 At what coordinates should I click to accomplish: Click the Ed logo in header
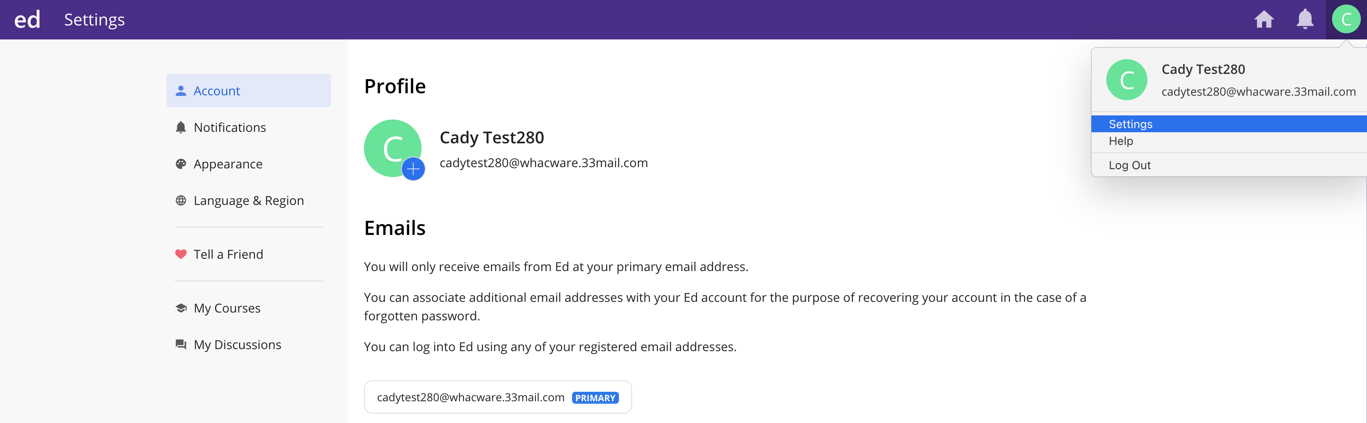27,20
